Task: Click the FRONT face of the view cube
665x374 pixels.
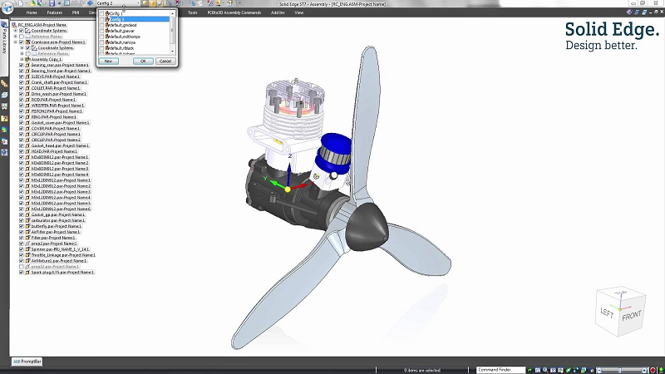Action: pos(633,316)
